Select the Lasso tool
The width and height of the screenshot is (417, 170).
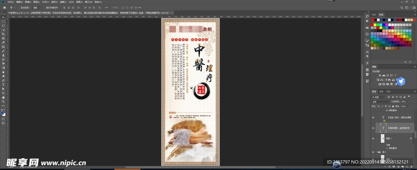click(3, 26)
